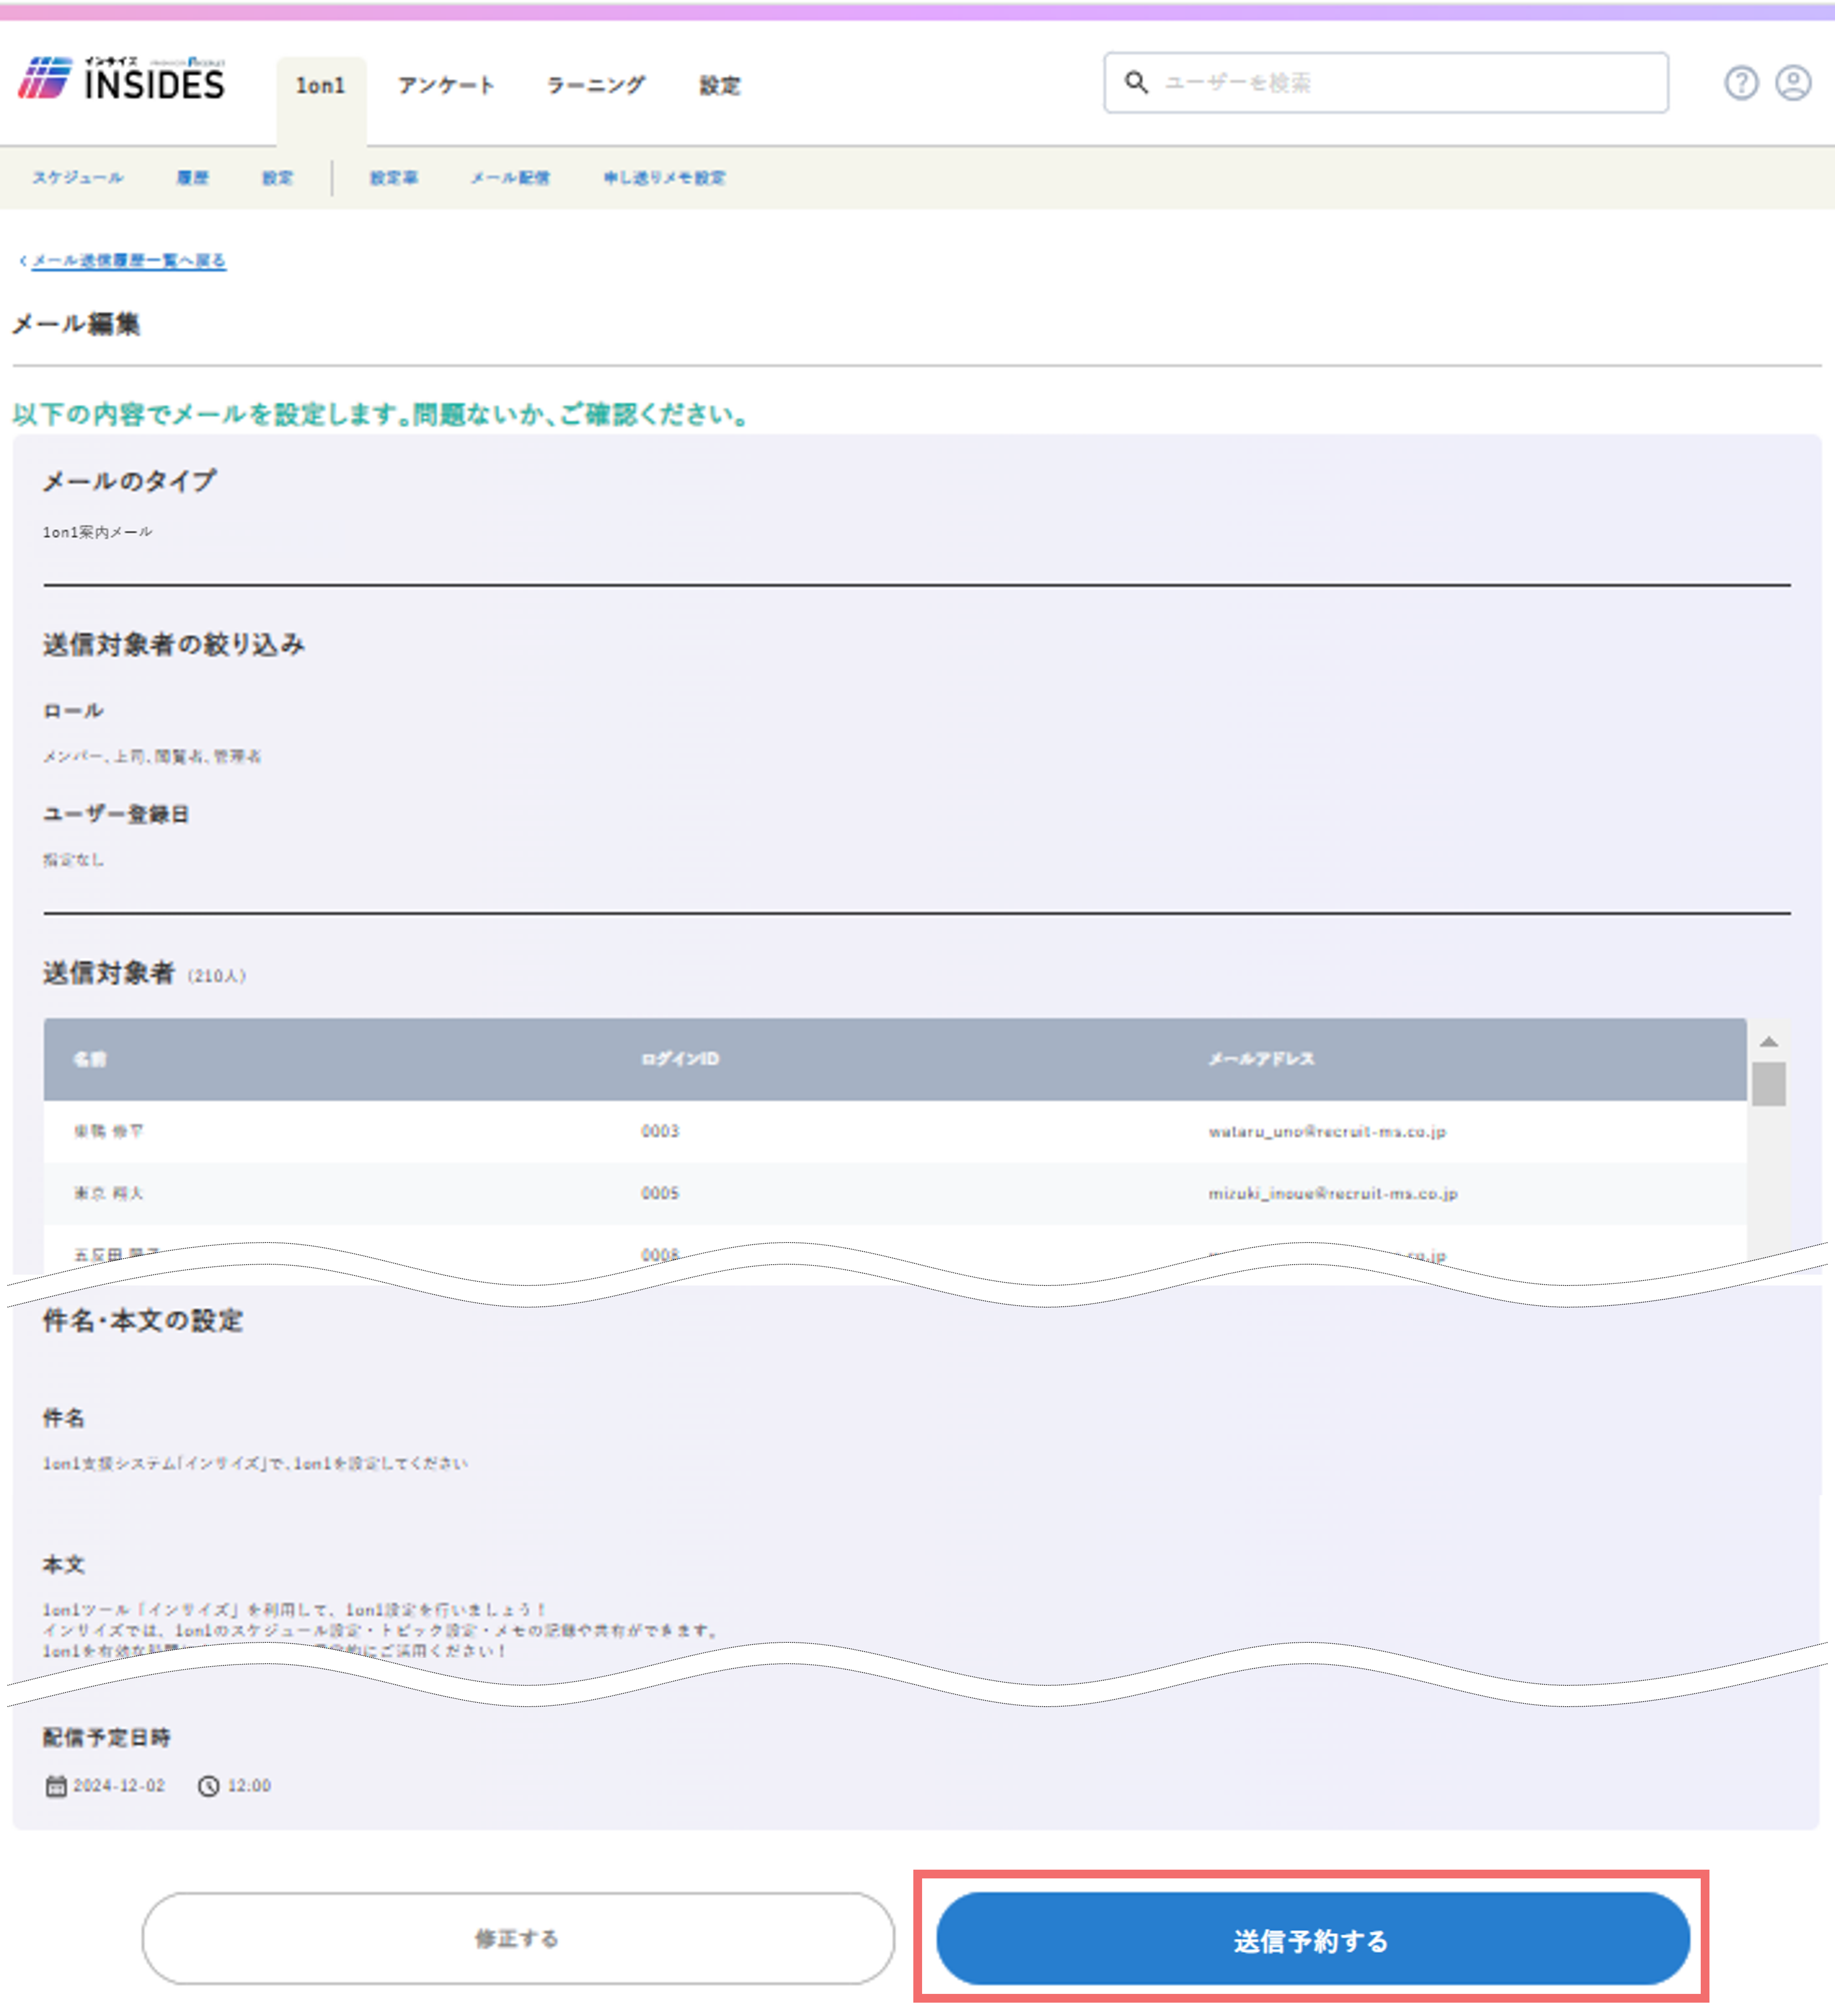Click the mizuki_inoue email address
Screen dimensions: 1835x2016
(1333, 1194)
